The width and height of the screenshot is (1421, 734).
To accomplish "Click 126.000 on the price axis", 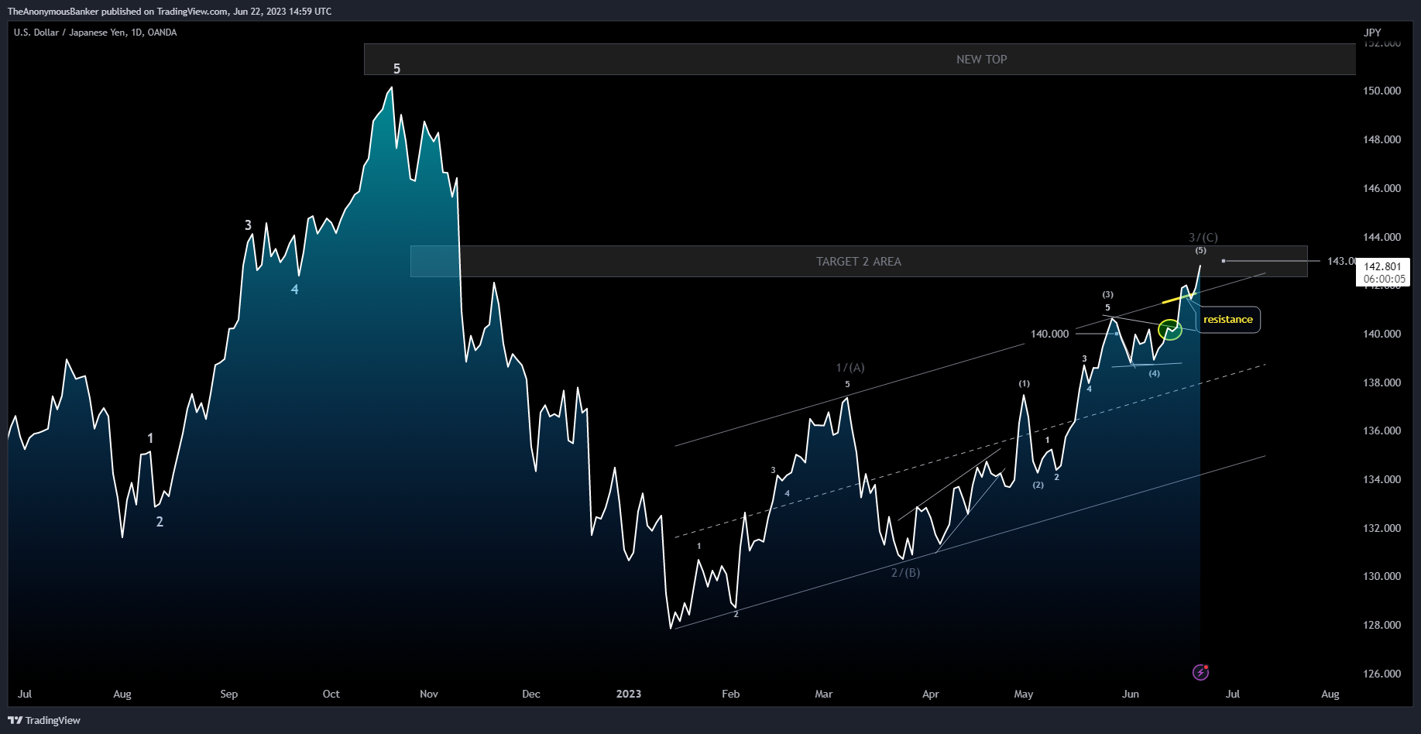I will [1382, 674].
